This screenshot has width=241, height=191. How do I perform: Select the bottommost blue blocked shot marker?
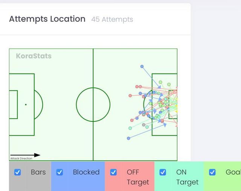click(x=128, y=138)
